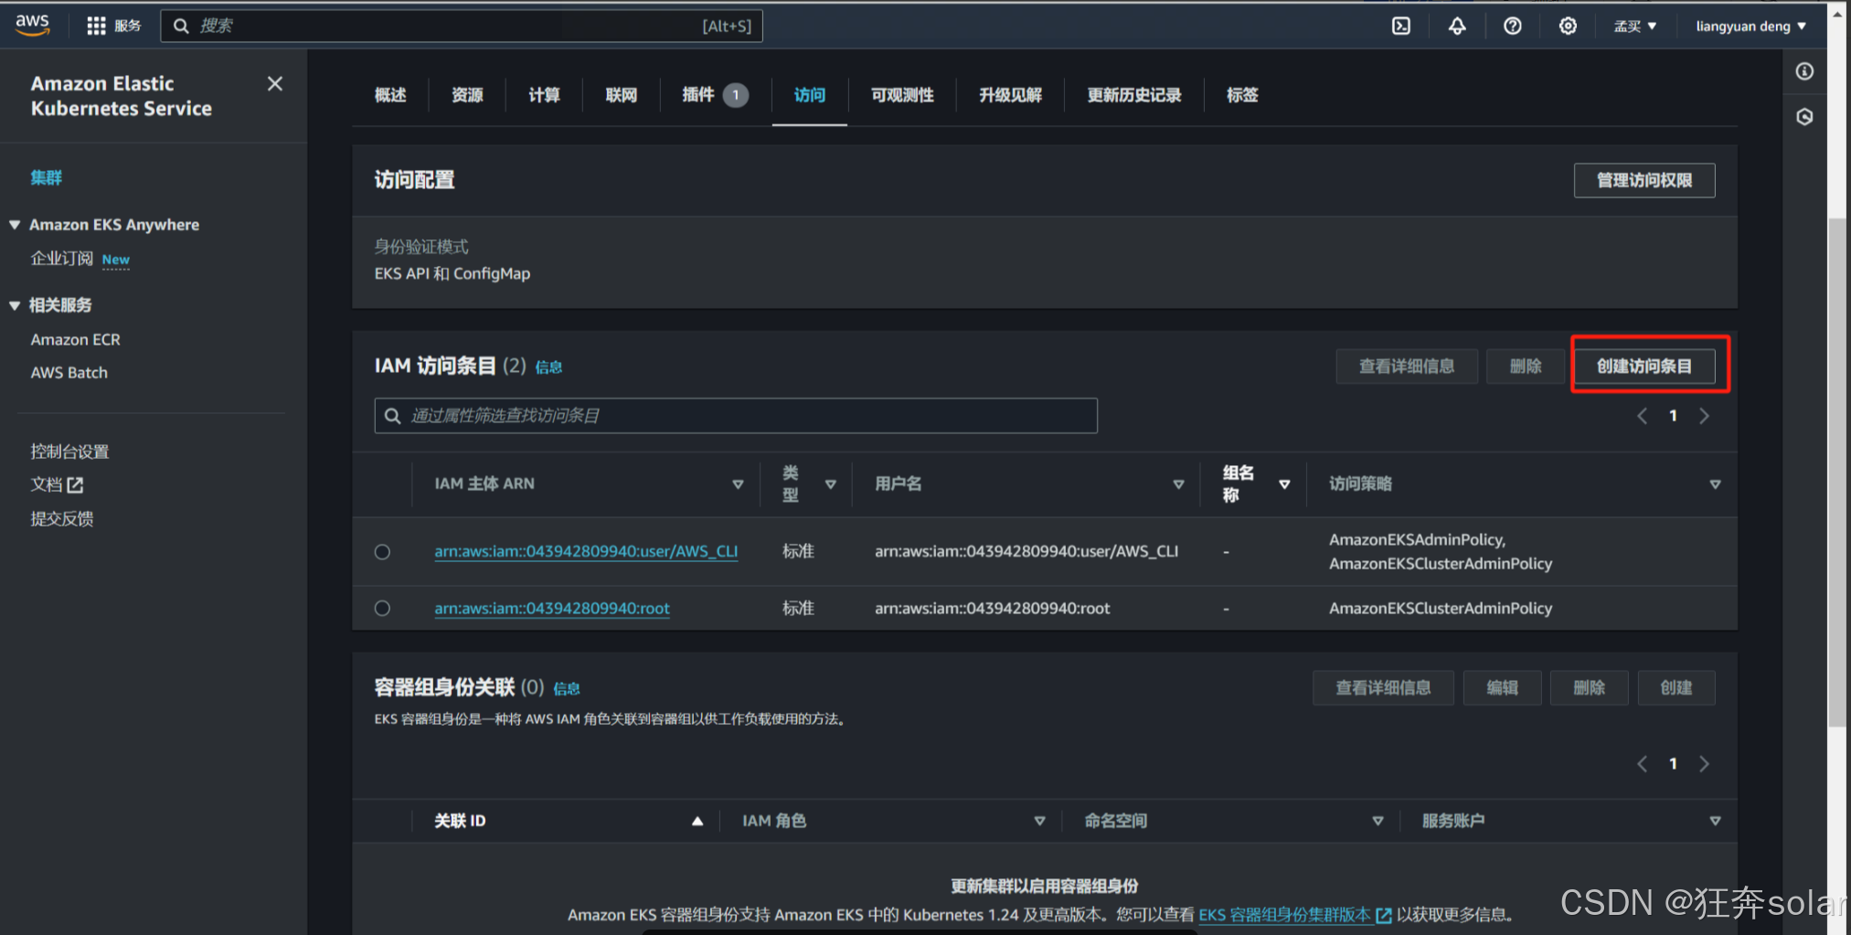1851x935 pixels.
Task: Sort ascending by 关联 ID column arrow
Action: point(697,821)
